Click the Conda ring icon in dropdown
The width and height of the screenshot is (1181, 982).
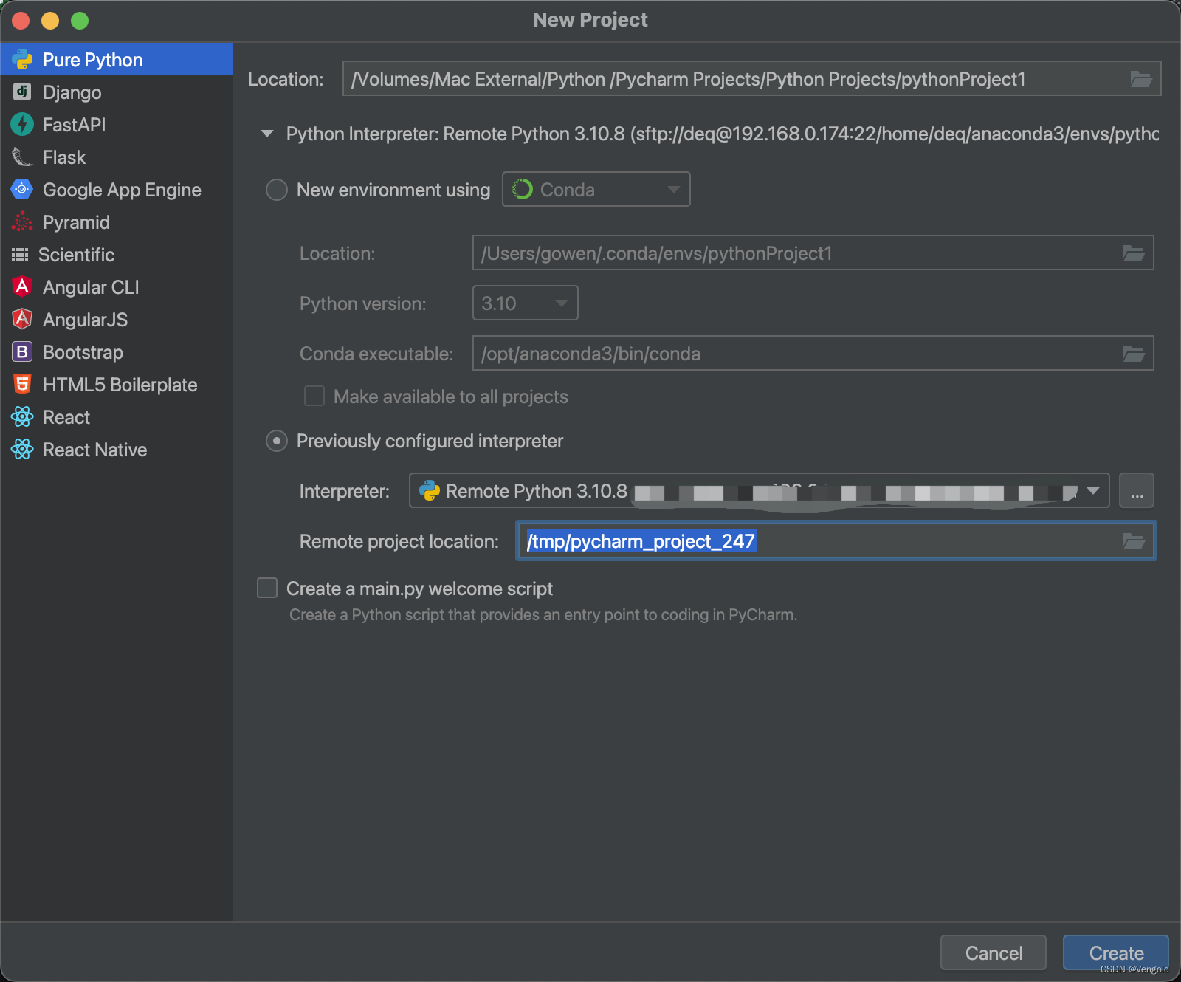coord(522,189)
